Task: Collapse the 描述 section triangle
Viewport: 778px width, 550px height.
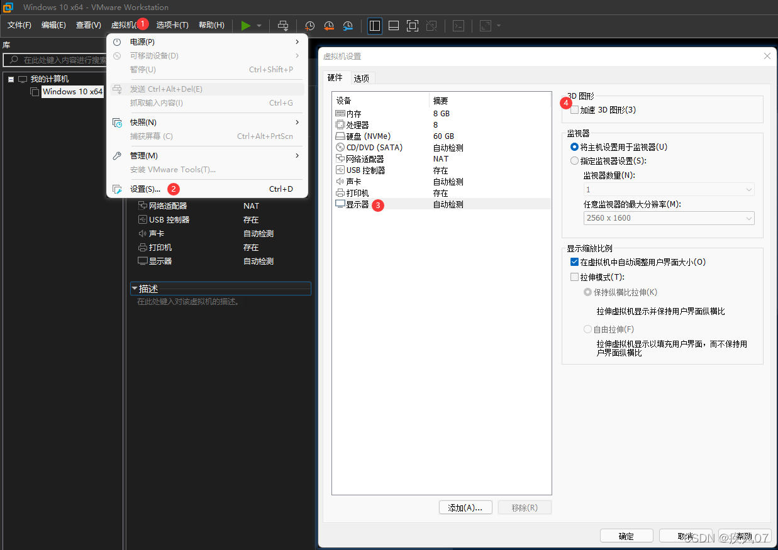Action: coord(134,289)
